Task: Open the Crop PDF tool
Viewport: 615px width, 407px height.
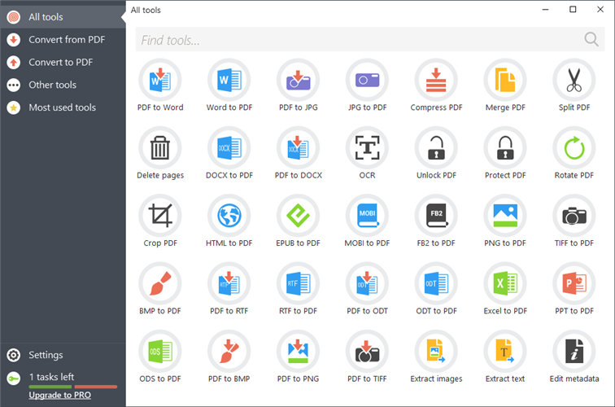Action: click(160, 216)
